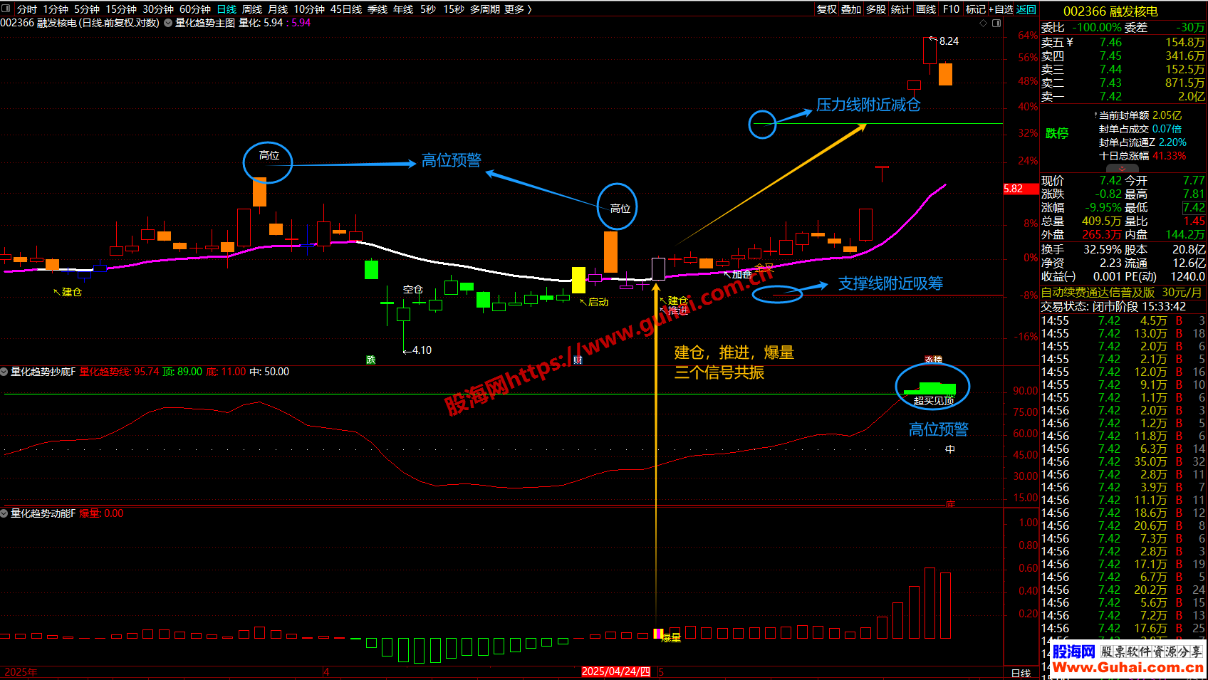Click the 卖一 price 7.42 row
This screenshot has width=1208, height=680.
[x=1123, y=96]
